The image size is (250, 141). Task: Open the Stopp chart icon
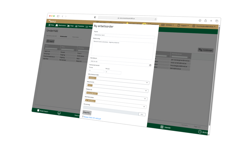tap(69, 26)
